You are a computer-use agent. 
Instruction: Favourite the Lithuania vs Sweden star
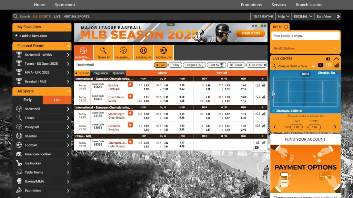130,125
